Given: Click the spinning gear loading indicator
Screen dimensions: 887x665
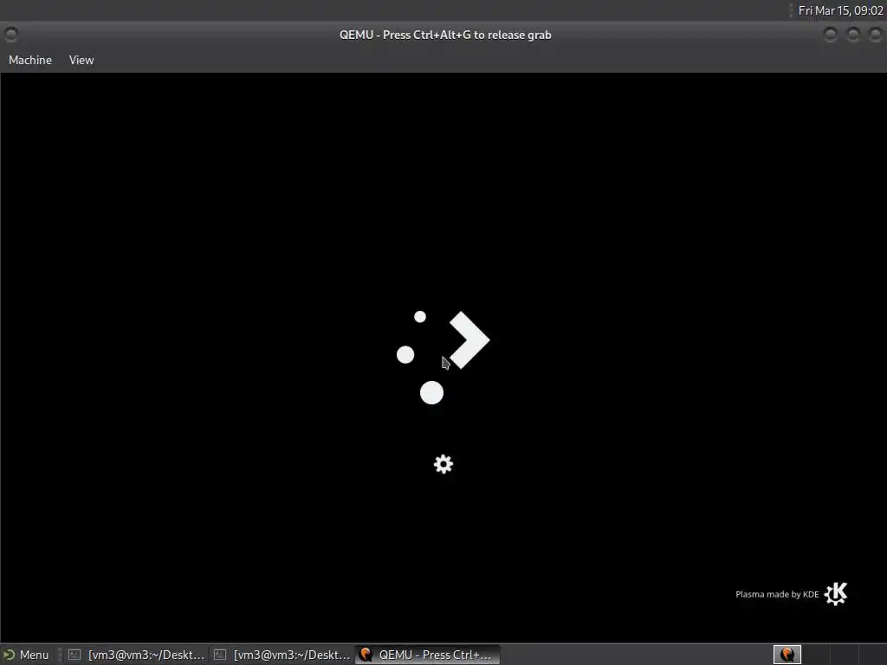Looking at the screenshot, I should [443, 464].
